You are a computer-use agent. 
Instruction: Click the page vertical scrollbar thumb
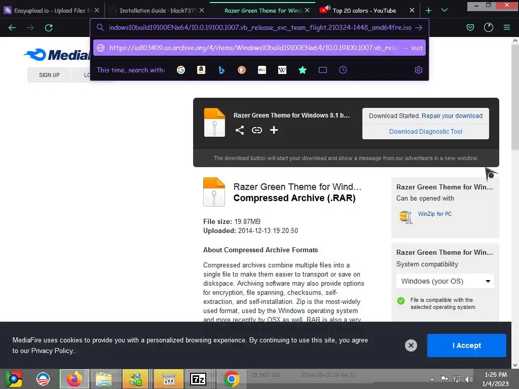(x=515, y=98)
